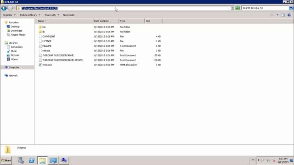Open the Music library
Viewport: 294px width, 165px height.
pyautogui.click(x=14, y=51)
